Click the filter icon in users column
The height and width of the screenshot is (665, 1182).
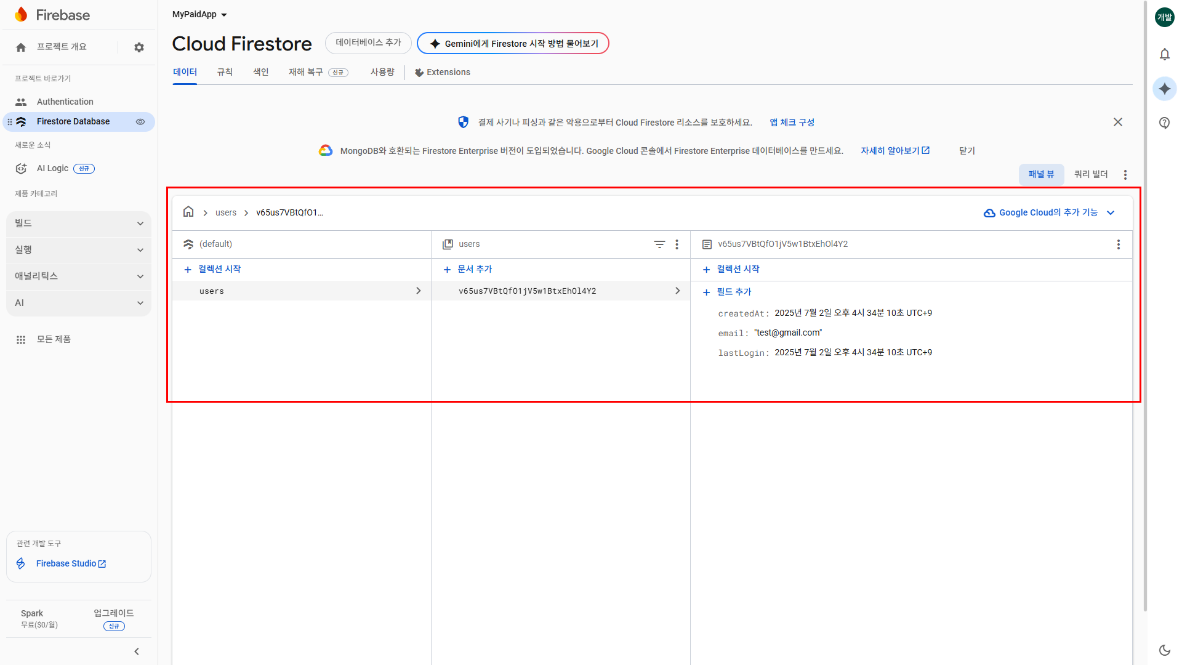point(659,244)
